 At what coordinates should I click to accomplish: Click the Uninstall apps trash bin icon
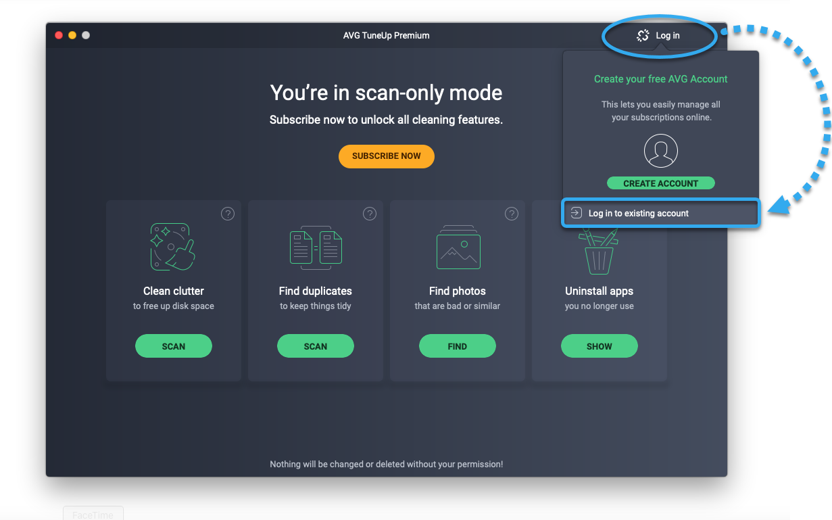pos(599,252)
